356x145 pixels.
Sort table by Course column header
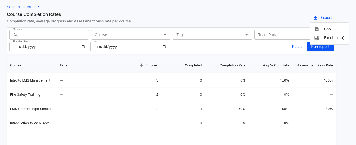pos(16,65)
